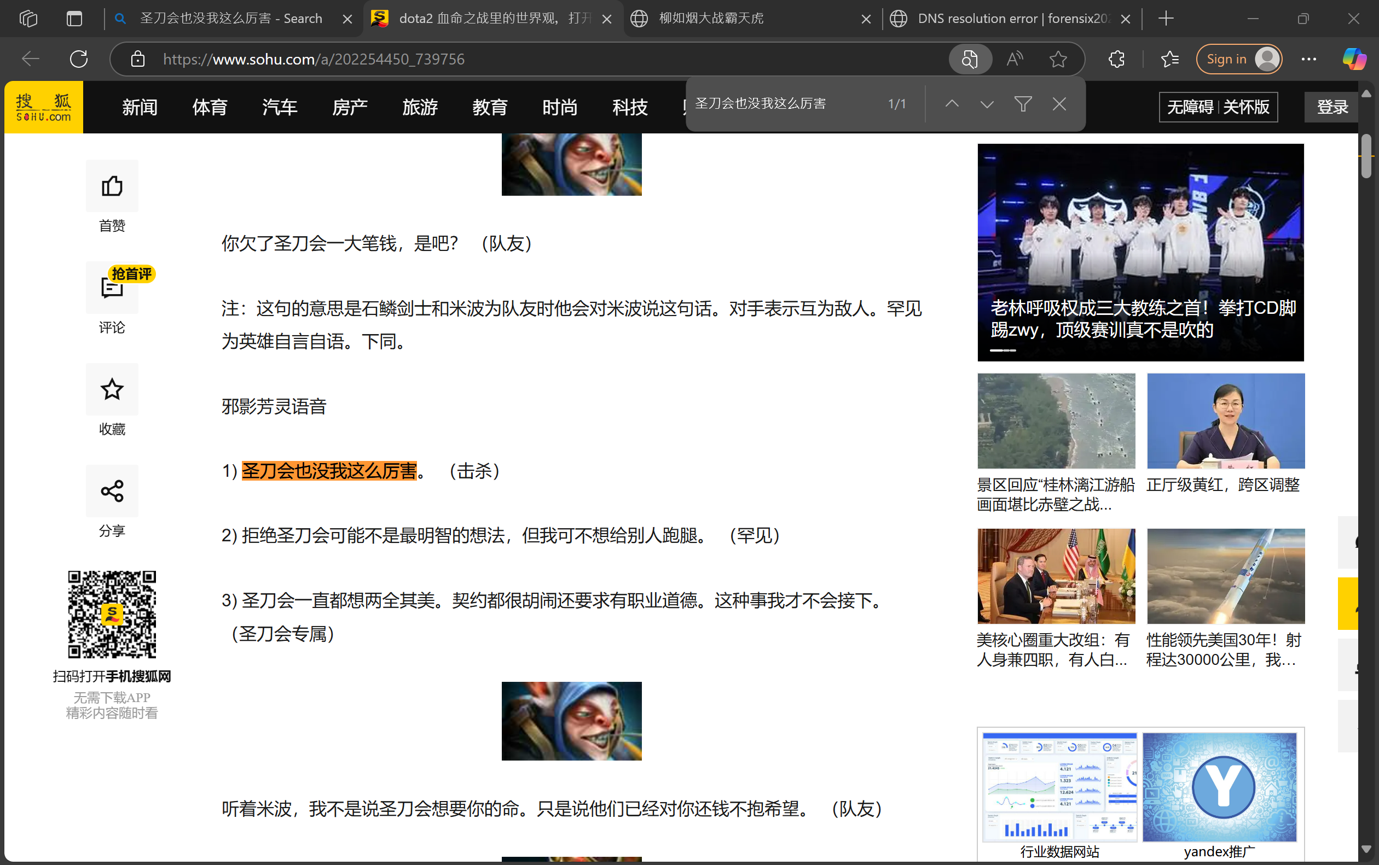The height and width of the screenshot is (865, 1379).
Task: Reload the Sohu page
Action: [78, 59]
